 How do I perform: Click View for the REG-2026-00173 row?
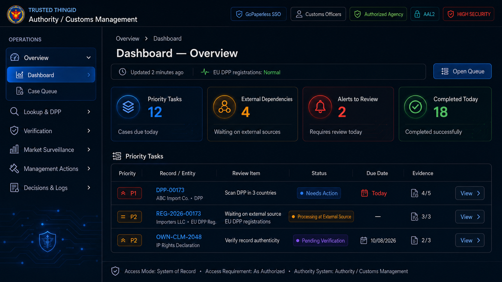[470, 217]
